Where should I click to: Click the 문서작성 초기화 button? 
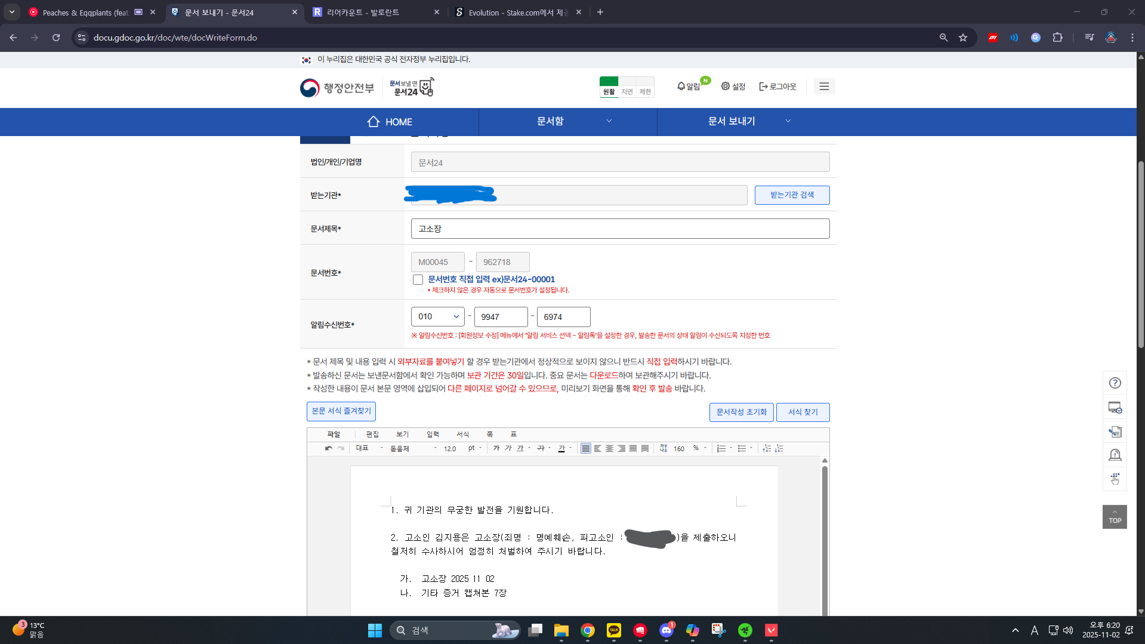pyautogui.click(x=741, y=412)
